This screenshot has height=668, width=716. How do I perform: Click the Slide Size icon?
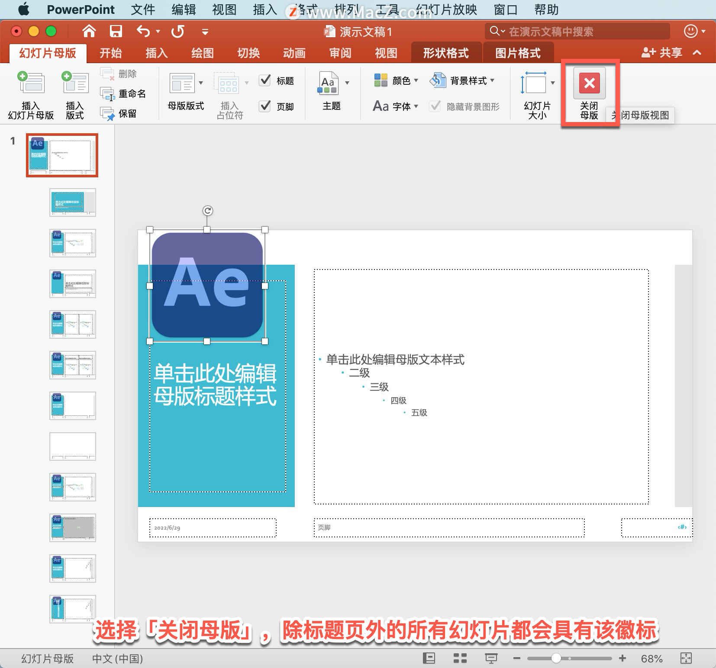[533, 83]
